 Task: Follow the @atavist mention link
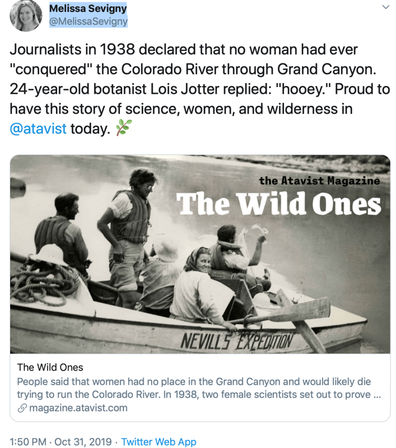(x=38, y=128)
